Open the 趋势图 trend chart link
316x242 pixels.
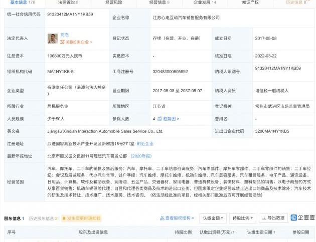tap(171, 119)
